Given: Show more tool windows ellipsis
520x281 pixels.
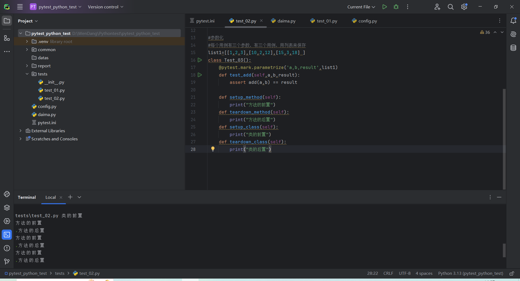Looking at the screenshot, I should tap(7, 51).
